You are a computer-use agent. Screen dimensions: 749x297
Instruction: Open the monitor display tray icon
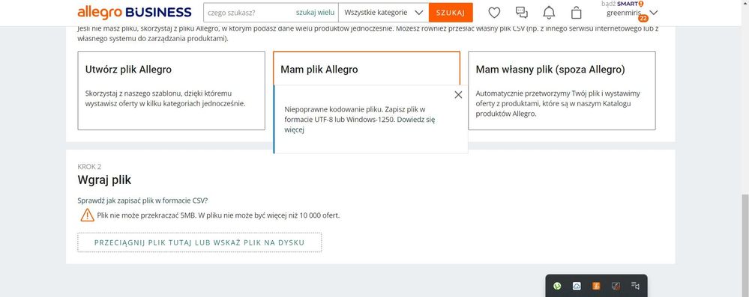[x=616, y=286]
